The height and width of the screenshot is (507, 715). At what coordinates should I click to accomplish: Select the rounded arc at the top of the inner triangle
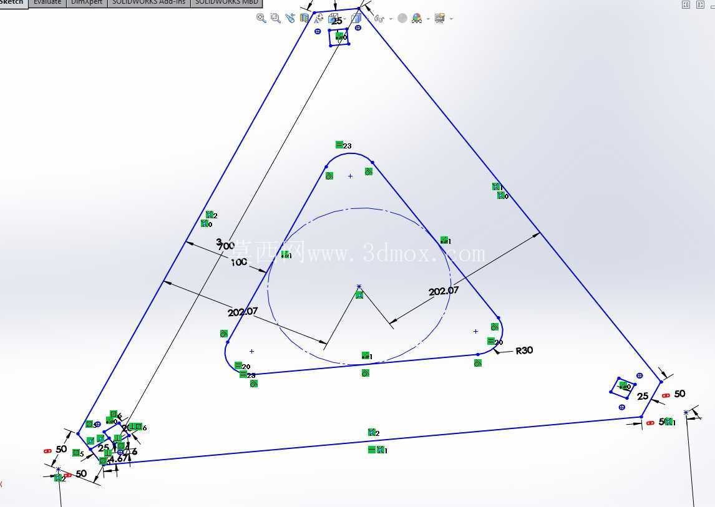pos(349,153)
